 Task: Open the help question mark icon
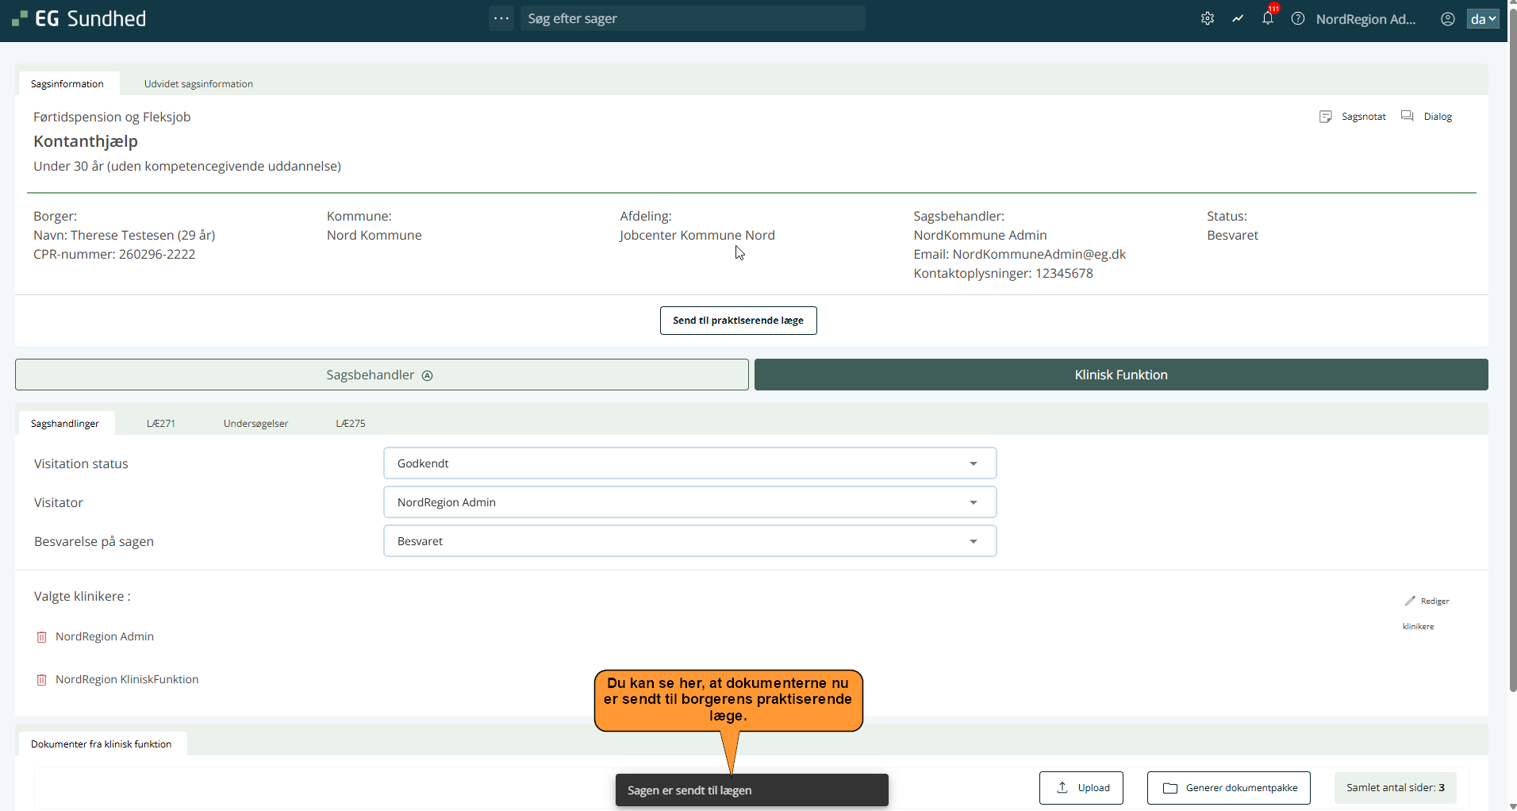(x=1297, y=19)
